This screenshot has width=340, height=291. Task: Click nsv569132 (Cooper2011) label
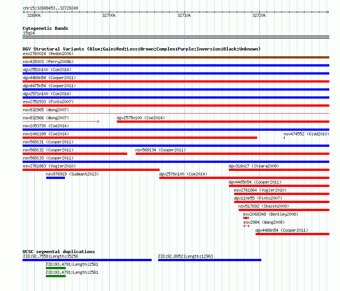click(48, 150)
